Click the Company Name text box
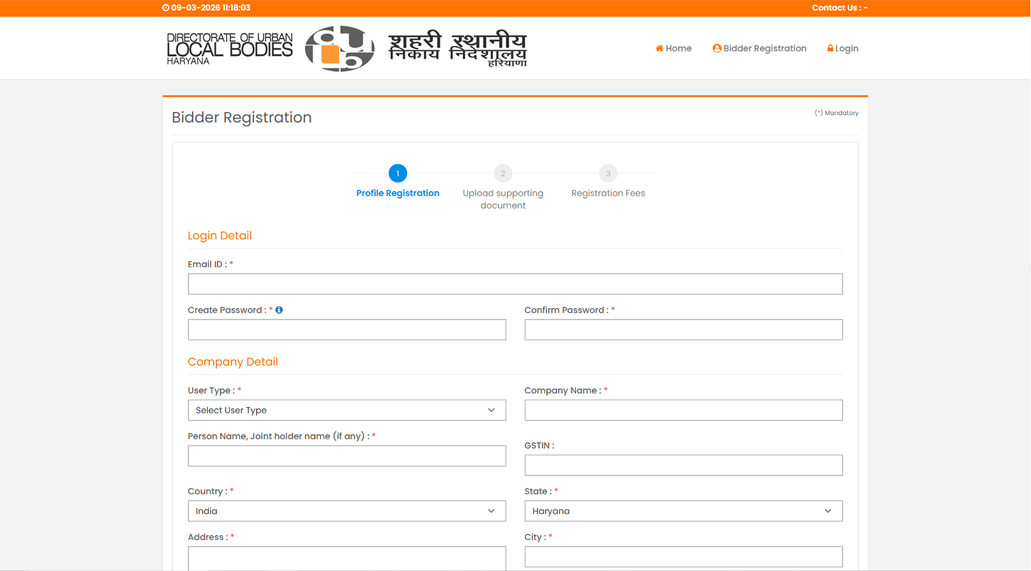Screen dimensions: 1031x571 click(x=683, y=410)
